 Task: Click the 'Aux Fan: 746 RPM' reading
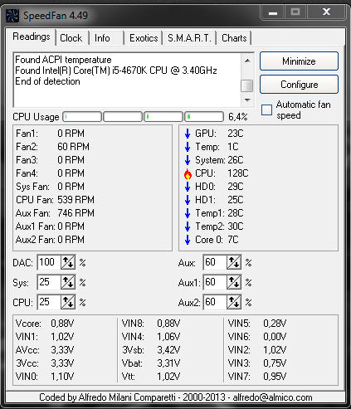click(x=55, y=213)
